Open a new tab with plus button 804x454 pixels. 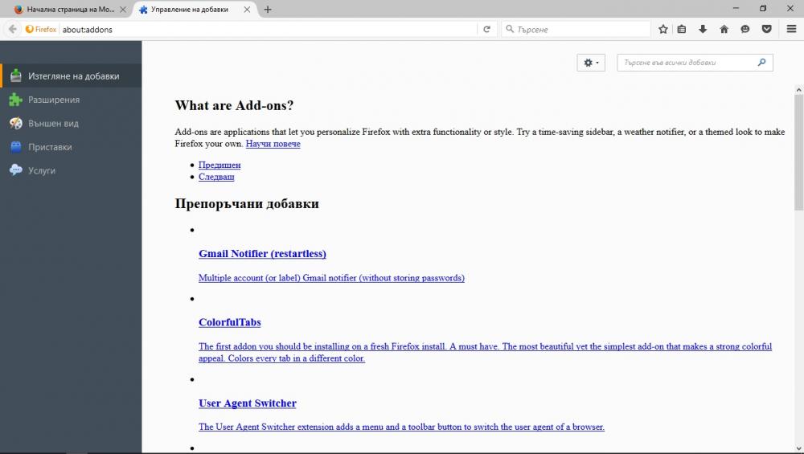pyautogui.click(x=268, y=9)
